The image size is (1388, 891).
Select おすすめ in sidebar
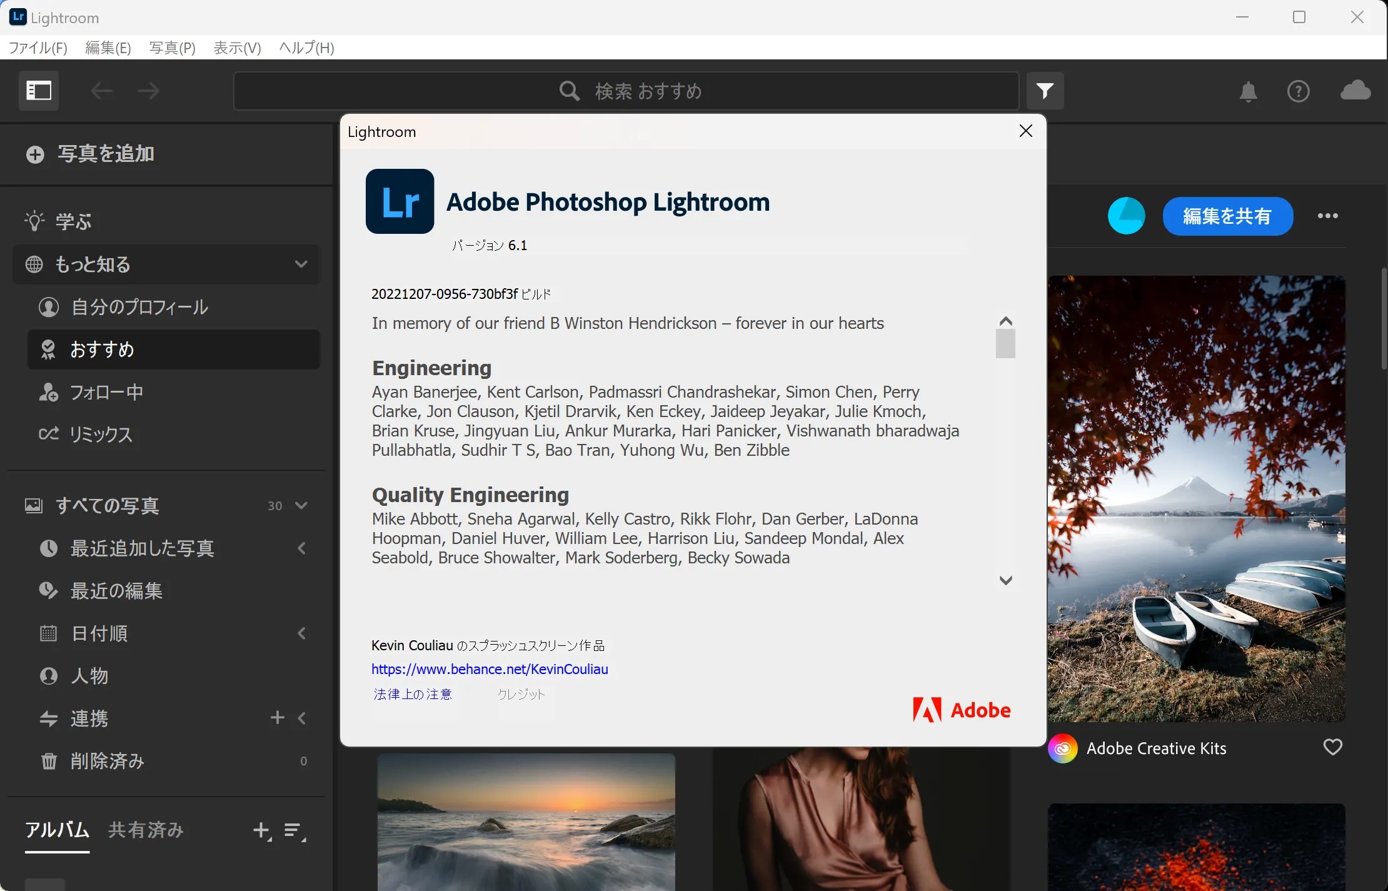pos(173,350)
